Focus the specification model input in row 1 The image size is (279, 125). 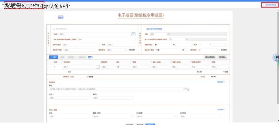108,67
